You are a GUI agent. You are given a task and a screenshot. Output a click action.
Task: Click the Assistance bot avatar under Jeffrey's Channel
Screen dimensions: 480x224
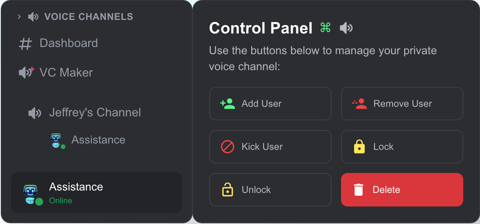(57, 140)
